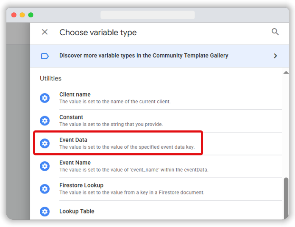Click the Community Template Gallery tag icon

(45, 56)
